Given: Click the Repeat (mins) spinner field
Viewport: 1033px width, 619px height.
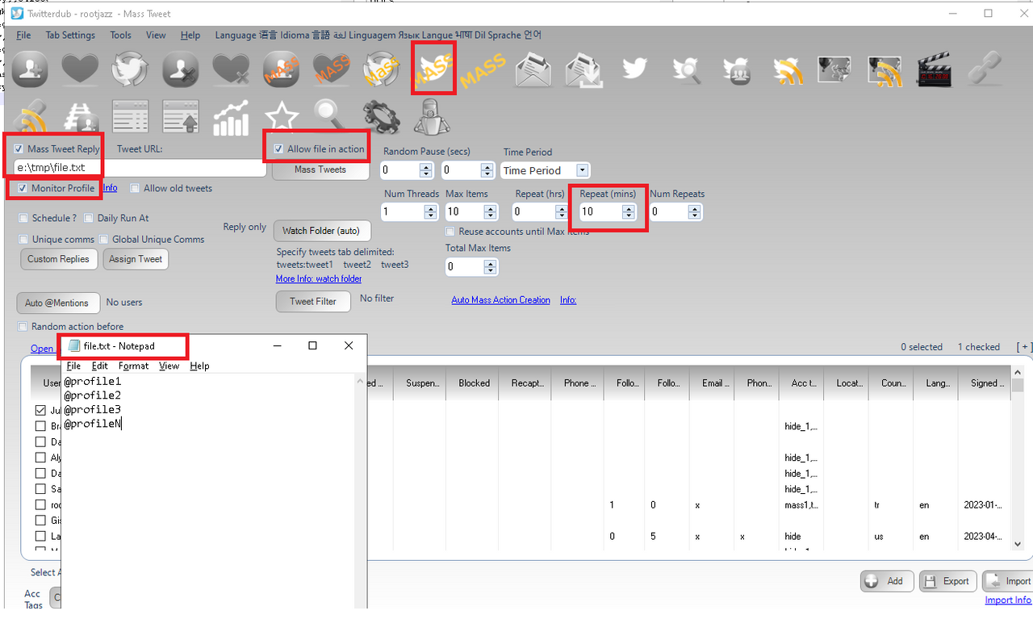Looking at the screenshot, I should tap(607, 211).
